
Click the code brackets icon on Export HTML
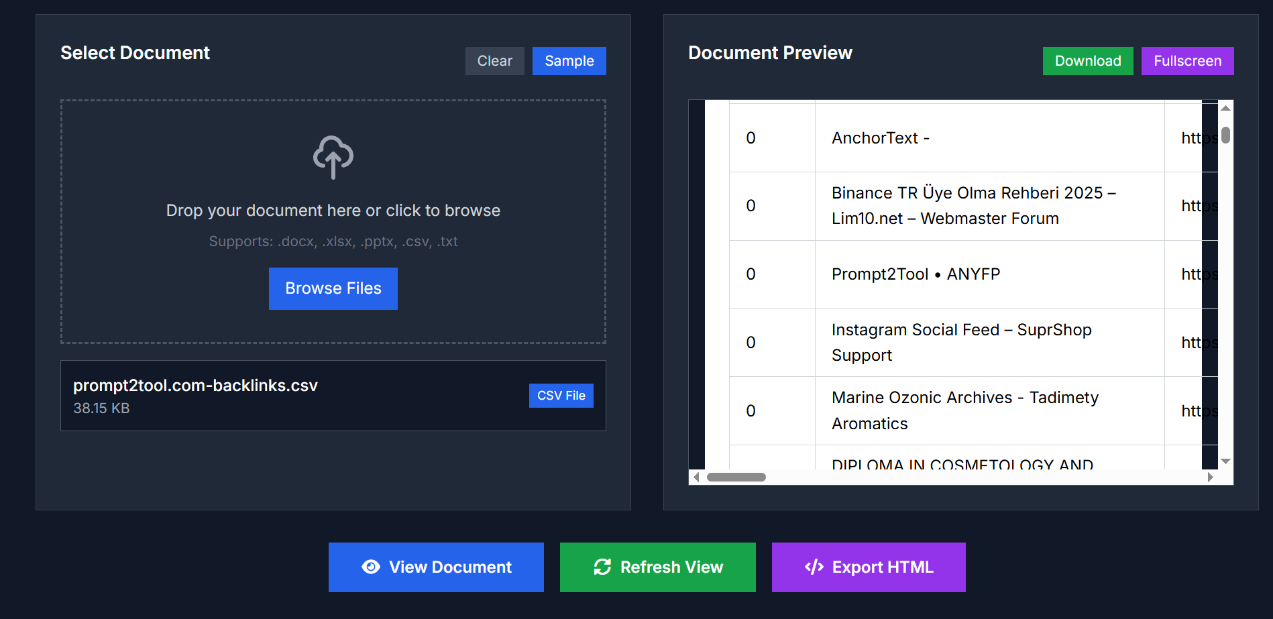814,567
